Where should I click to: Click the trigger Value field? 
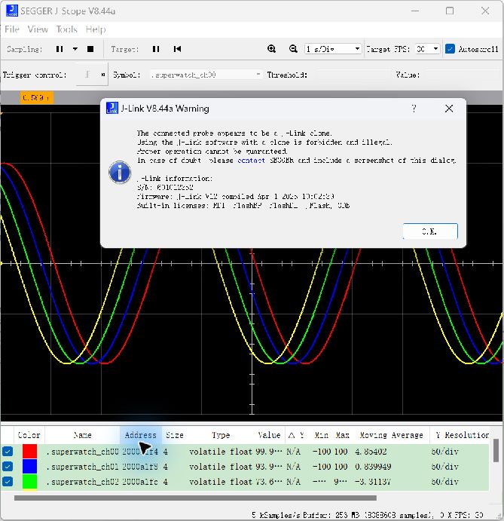click(463, 75)
